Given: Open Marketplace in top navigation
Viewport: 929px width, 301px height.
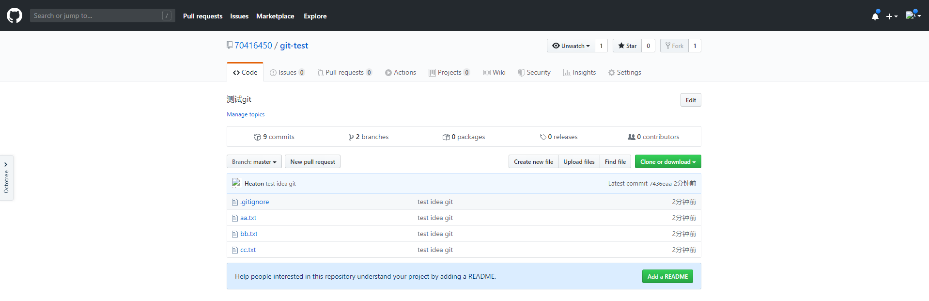Looking at the screenshot, I should 275,16.
